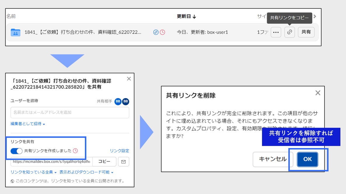Image resolution: width=346 pixels, height=194 pixels.
Task: Click the shared folder icon in file row
Action: tap(15, 32)
